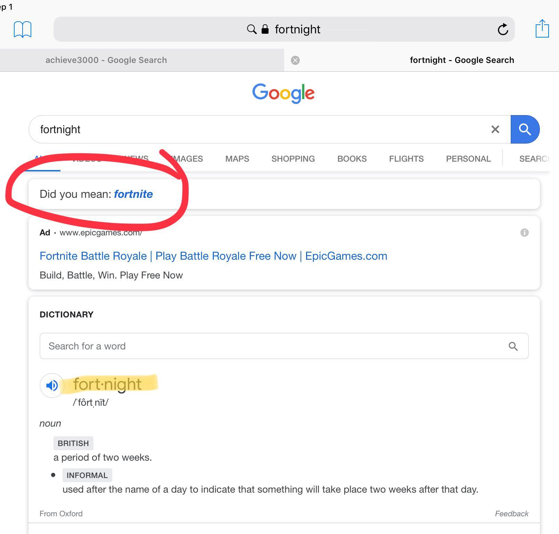Close the fortnight Google Search tab
Viewport: 559px width, 534px height.
coord(295,60)
